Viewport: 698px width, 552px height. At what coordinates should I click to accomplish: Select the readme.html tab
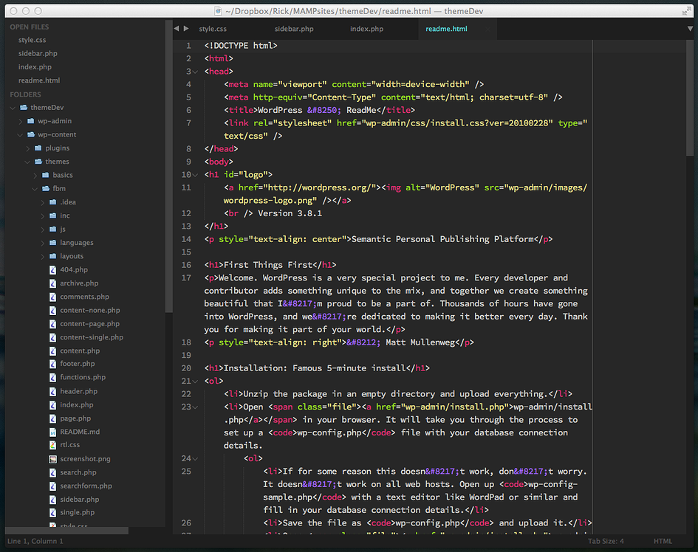[x=446, y=29]
